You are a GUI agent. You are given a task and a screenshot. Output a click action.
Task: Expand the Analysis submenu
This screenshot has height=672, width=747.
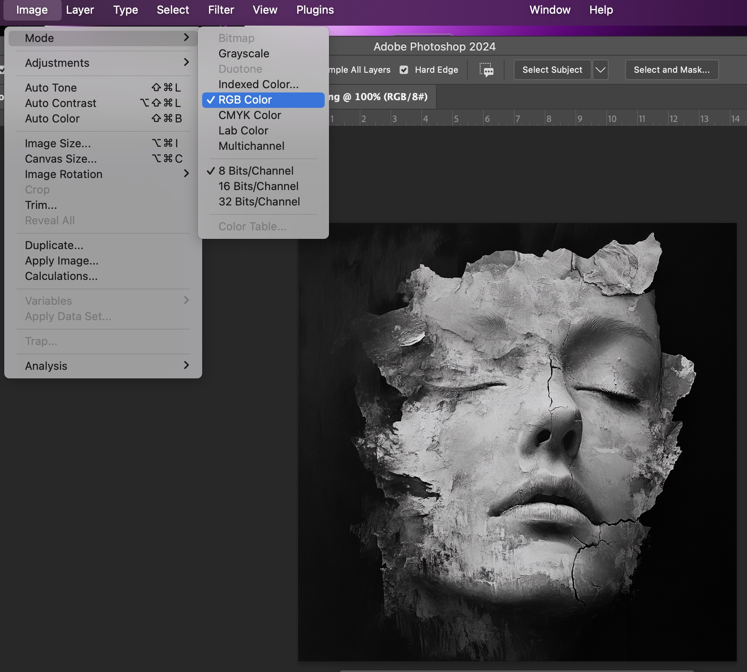[103, 366]
